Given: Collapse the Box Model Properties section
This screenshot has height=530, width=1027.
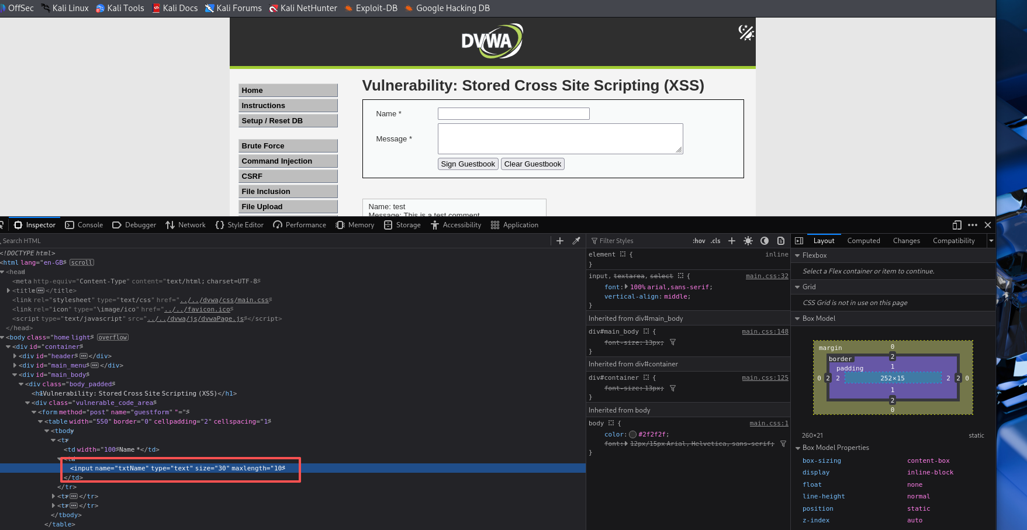Looking at the screenshot, I should pos(797,448).
